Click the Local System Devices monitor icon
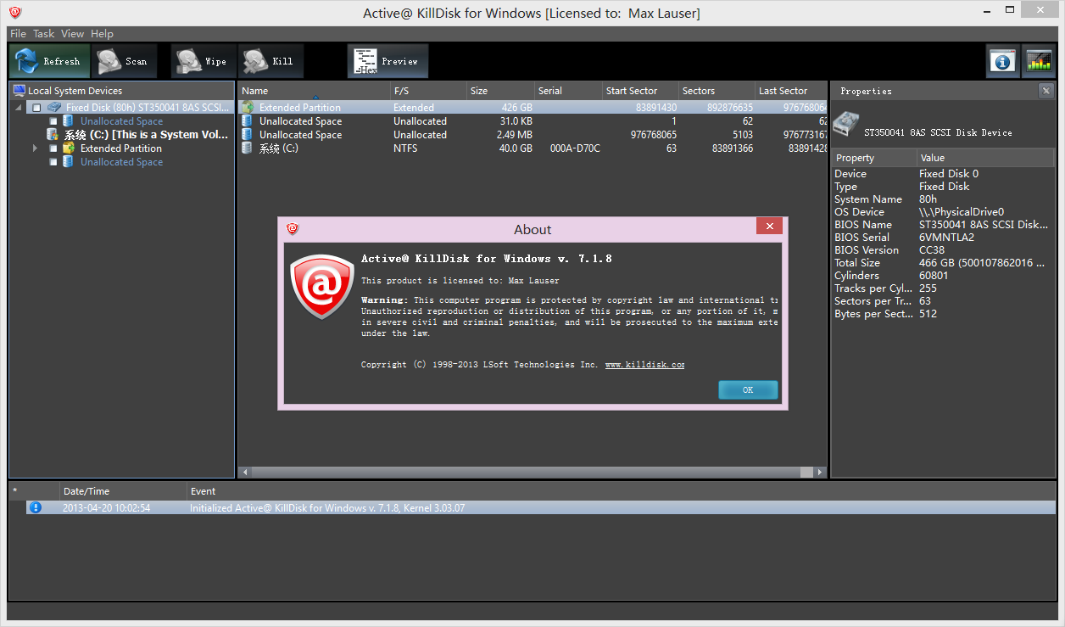Viewport: 1065px width, 627px height. [x=19, y=91]
